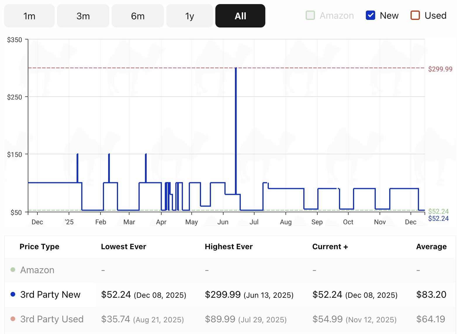
Task: Toggle the Used price checkbox
Action: click(x=415, y=16)
